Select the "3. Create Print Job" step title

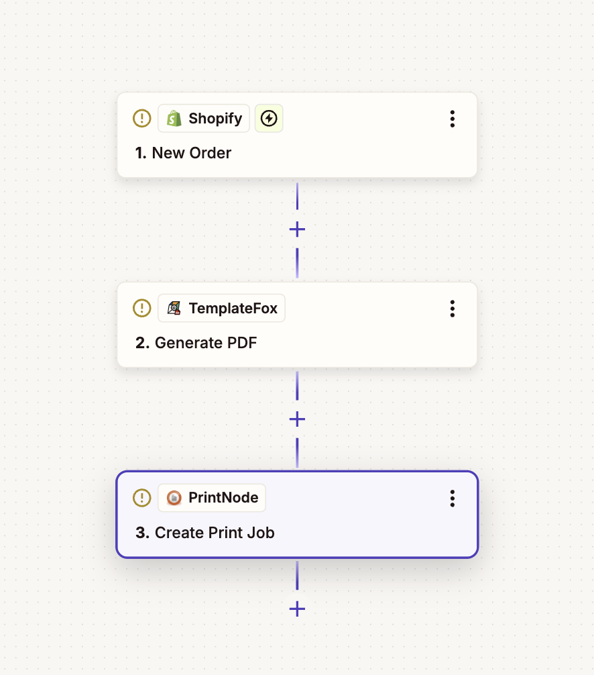point(204,533)
